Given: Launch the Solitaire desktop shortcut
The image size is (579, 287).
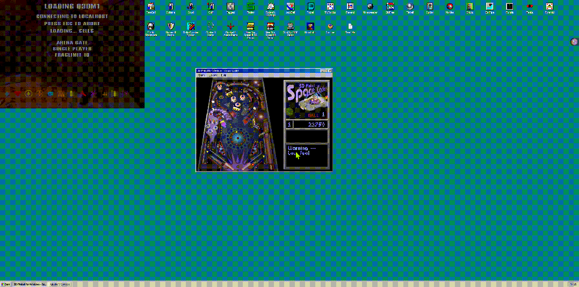Looking at the screenshot, I should (170, 8).
